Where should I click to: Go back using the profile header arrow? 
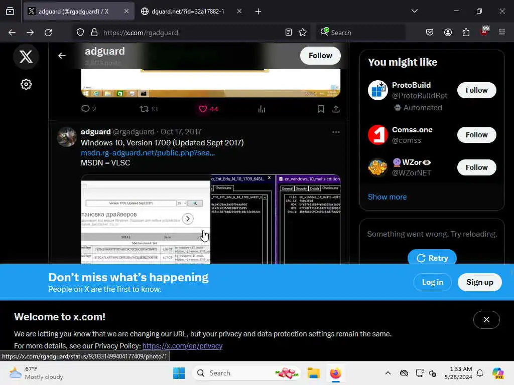62,56
